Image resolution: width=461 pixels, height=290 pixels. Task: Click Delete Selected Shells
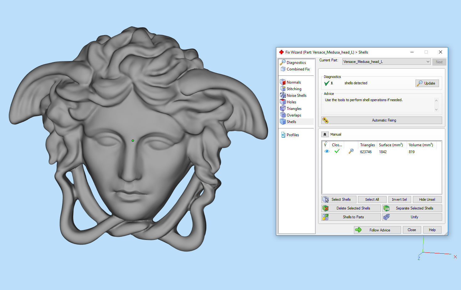(x=351, y=208)
